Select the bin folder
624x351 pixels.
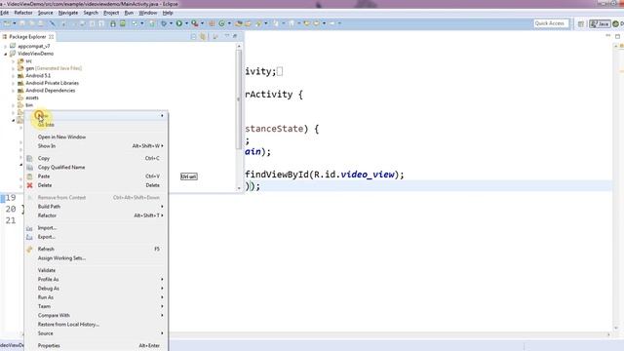point(29,105)
